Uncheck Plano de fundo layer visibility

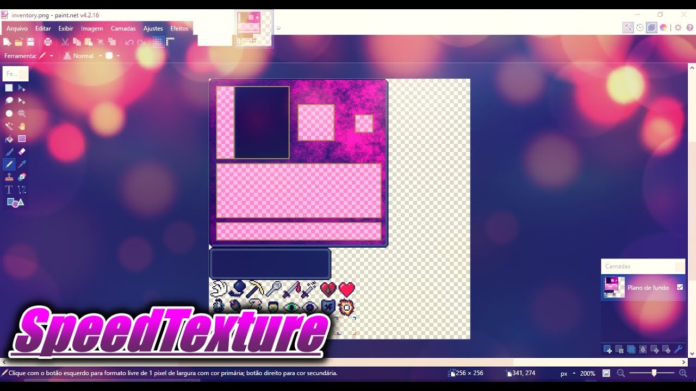(x=680, y=287)
